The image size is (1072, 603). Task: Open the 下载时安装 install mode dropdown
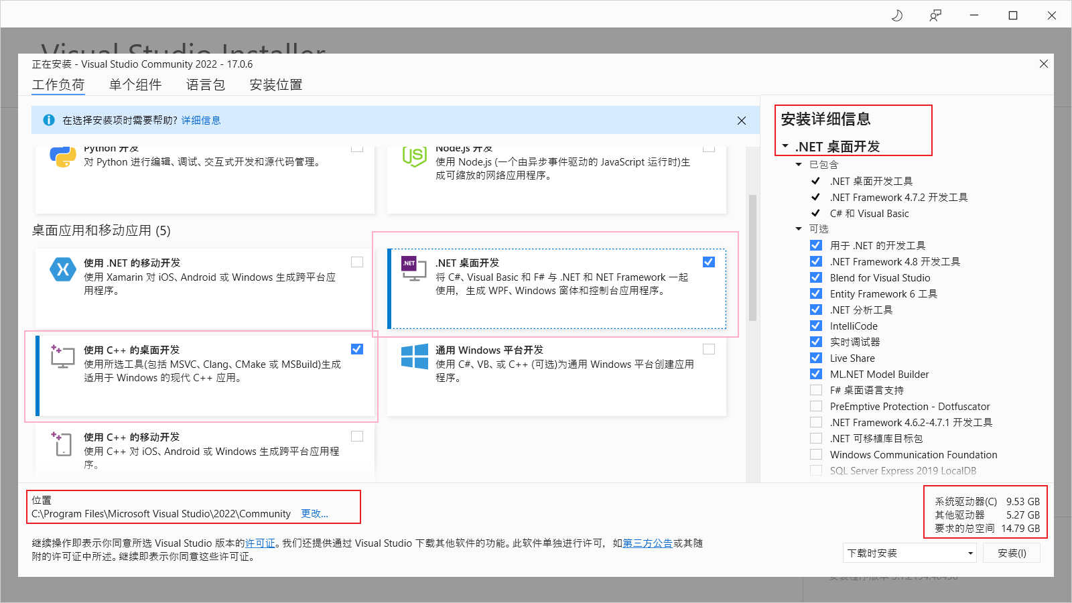[910, 553]
